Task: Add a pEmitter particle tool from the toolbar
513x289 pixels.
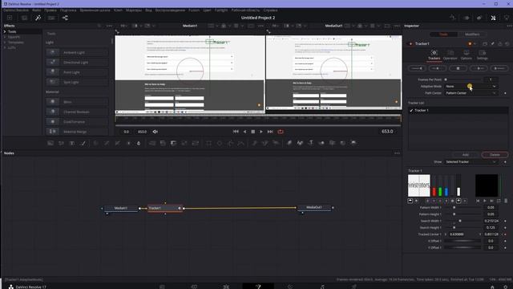Action: (x=254, y=143)
